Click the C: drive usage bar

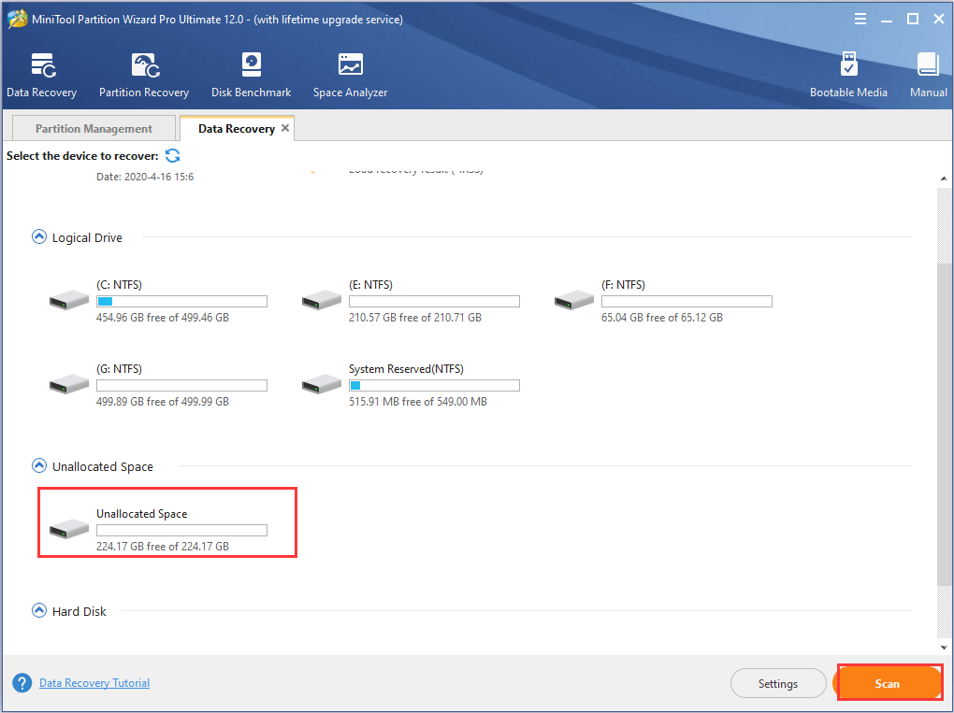point(182,301)
